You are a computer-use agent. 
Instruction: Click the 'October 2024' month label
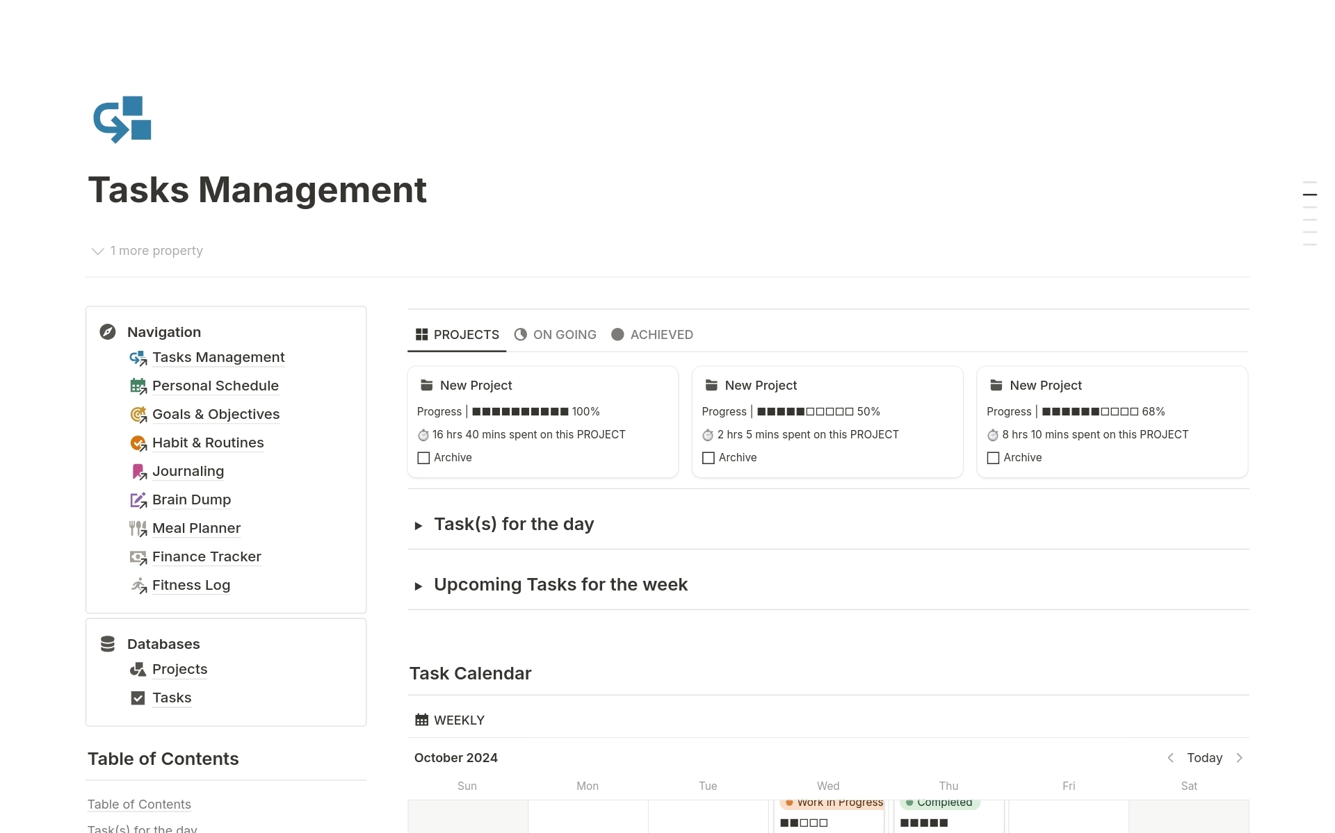click(x=456, y=758)
